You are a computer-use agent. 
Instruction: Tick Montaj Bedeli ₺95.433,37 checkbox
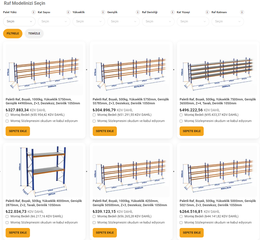click(181, 115)
